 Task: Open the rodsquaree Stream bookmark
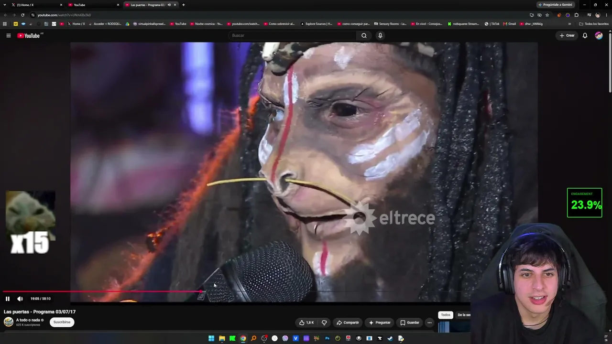tap(463, 23)
